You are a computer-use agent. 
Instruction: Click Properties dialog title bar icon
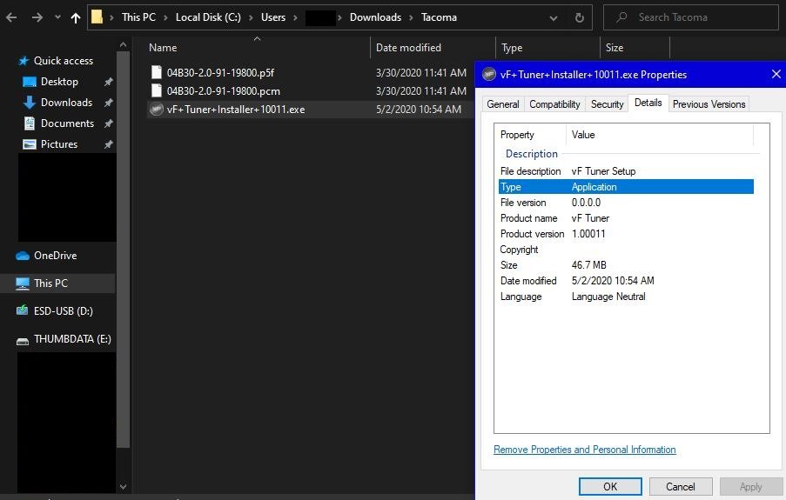tap(488, 74)
